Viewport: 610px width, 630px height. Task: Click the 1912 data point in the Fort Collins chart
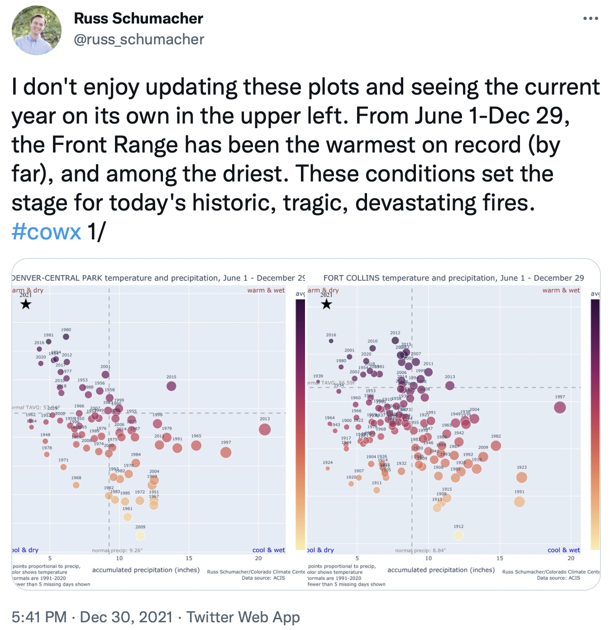coord(458,535)
